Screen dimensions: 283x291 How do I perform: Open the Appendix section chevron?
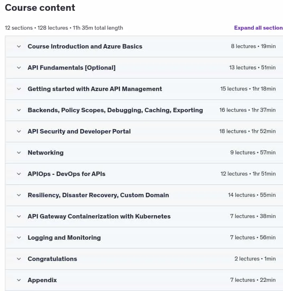(19, 280)
